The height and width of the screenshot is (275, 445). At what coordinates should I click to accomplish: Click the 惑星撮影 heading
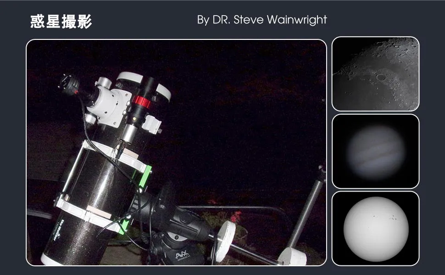[x=61, y=21]
